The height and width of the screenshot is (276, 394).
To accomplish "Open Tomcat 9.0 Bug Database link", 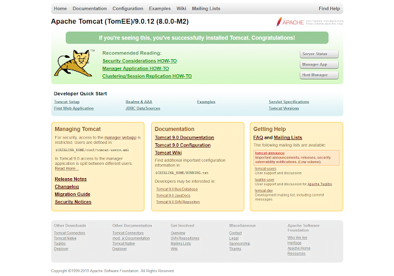I will tap(177, 189).
